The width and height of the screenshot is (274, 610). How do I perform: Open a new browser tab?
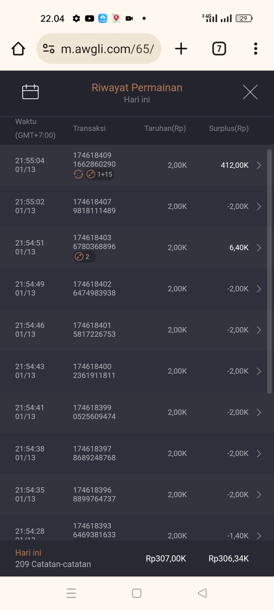[181, 49]
